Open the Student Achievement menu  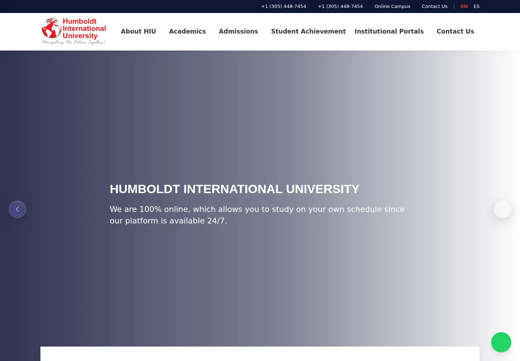[x=308, y=31]
